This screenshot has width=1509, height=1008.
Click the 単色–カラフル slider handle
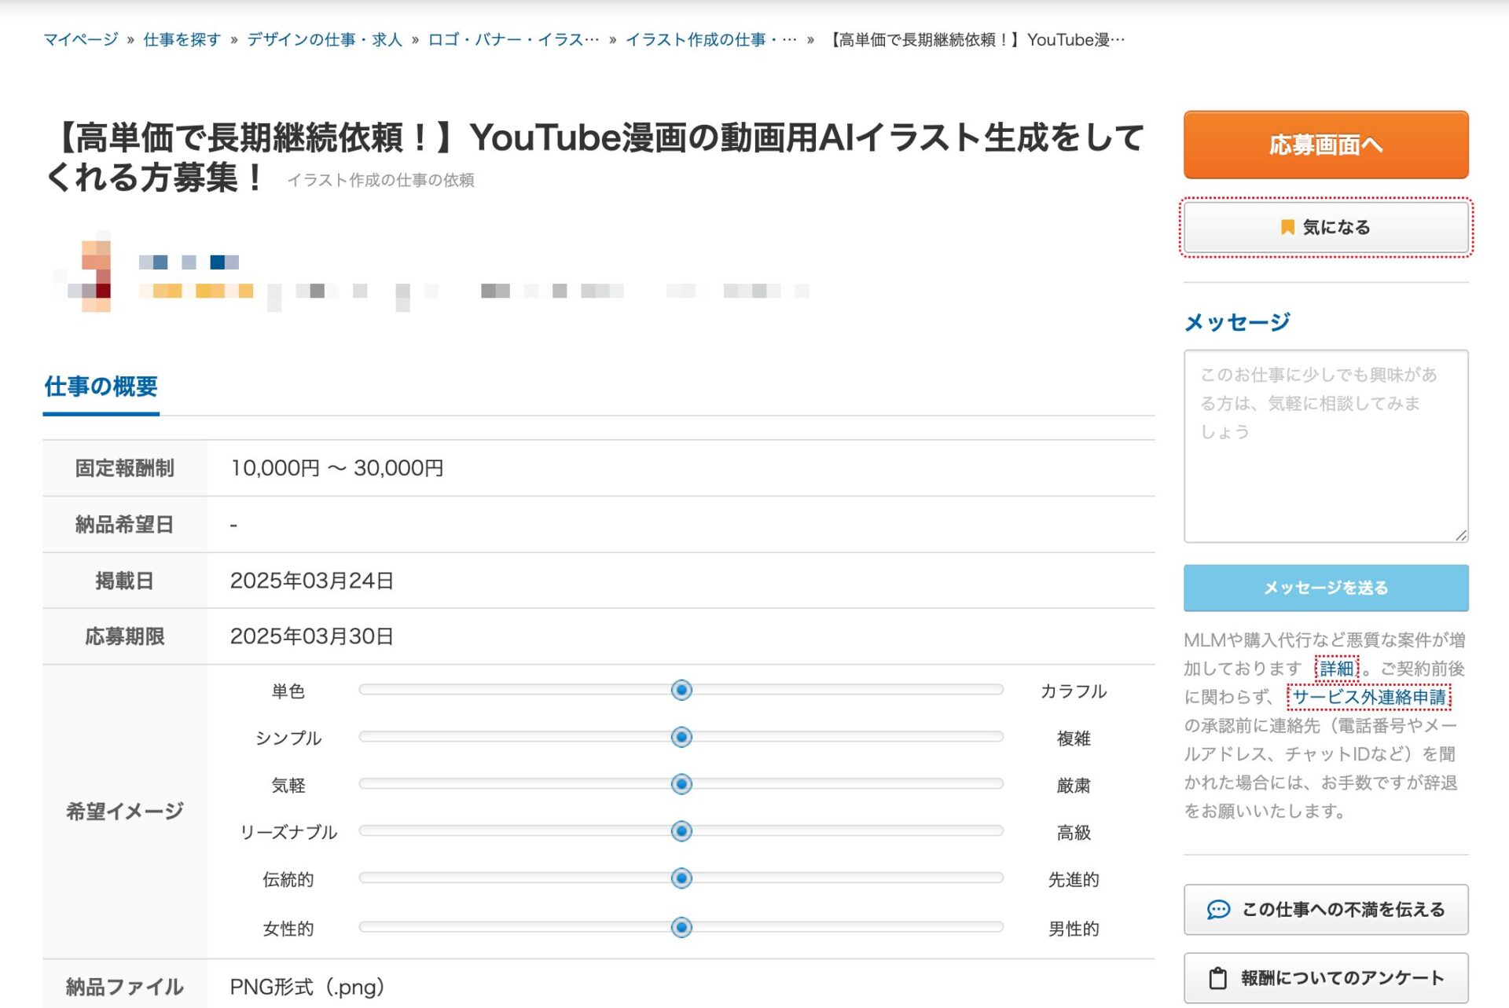tap(681, 690)
